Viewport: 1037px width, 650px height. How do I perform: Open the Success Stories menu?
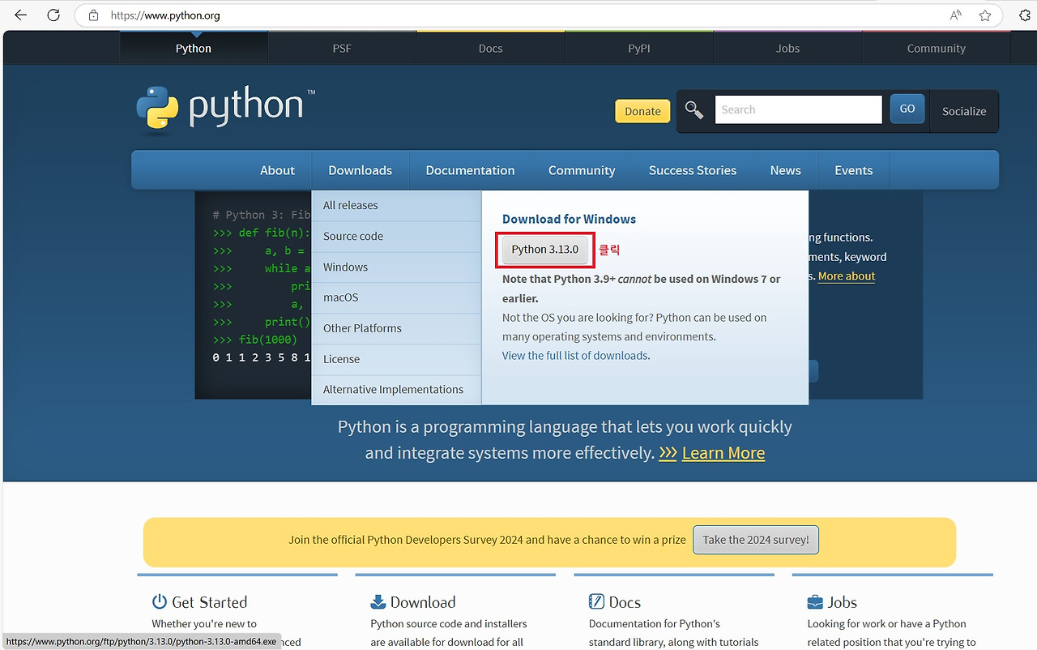(x=693, y=170)
